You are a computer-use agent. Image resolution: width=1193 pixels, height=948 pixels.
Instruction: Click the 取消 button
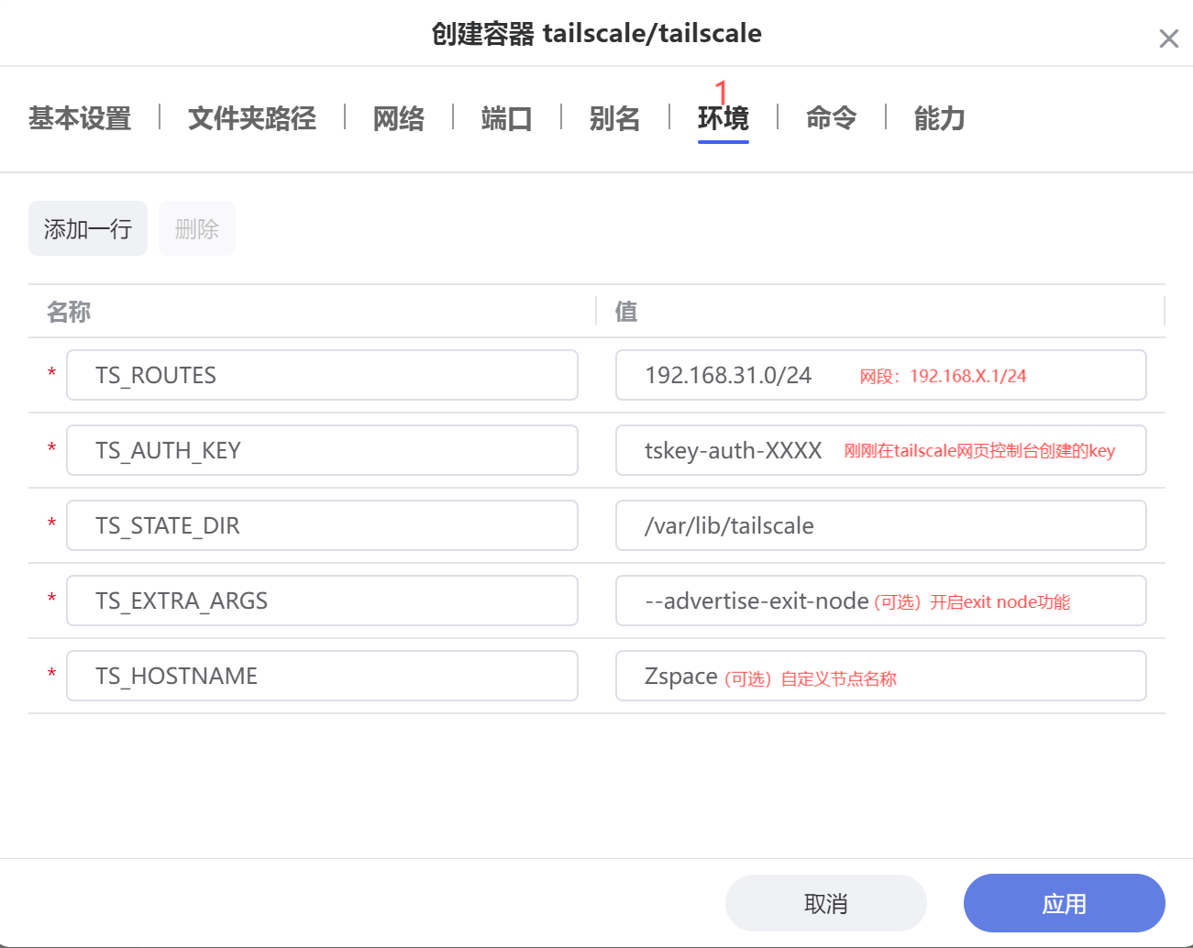826,903
